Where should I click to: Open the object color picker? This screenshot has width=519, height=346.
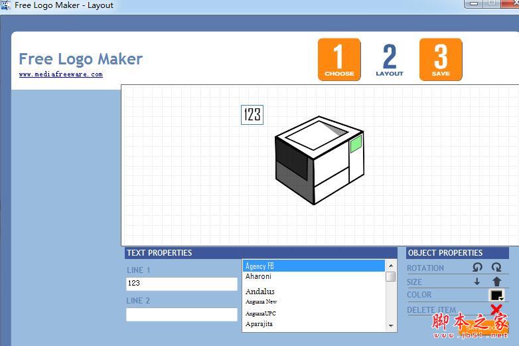tap(497, 295)
